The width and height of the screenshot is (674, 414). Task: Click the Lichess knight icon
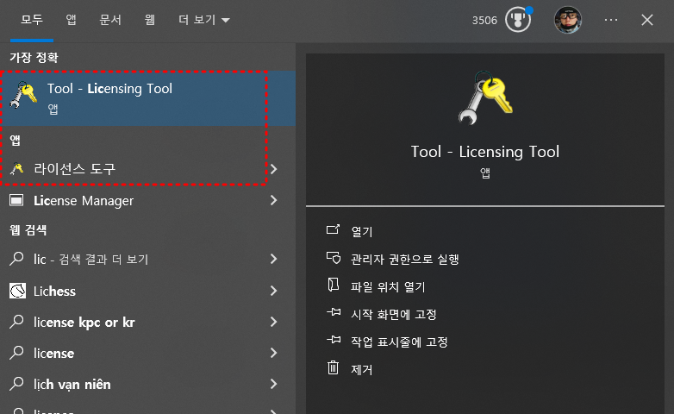(17, 291)
